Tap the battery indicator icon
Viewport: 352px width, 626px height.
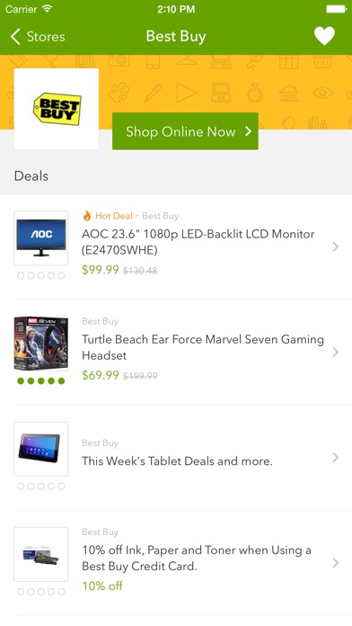336,9
